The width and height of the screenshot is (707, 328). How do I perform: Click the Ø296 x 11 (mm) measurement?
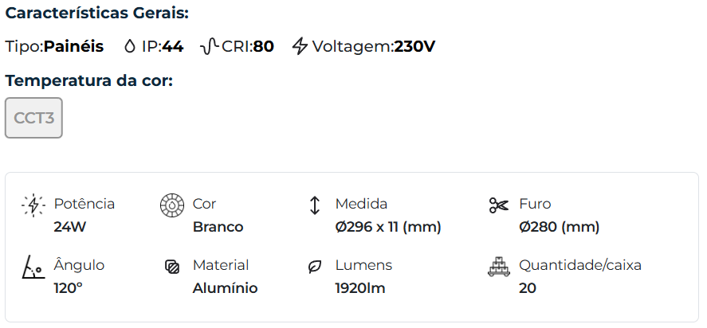tap(388, 227)
